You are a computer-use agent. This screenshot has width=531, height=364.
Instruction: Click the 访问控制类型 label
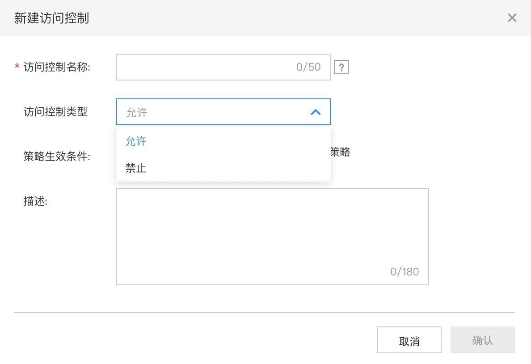tap(55, 111)
